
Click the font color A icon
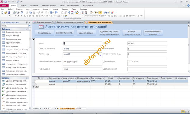pos(42,16)
